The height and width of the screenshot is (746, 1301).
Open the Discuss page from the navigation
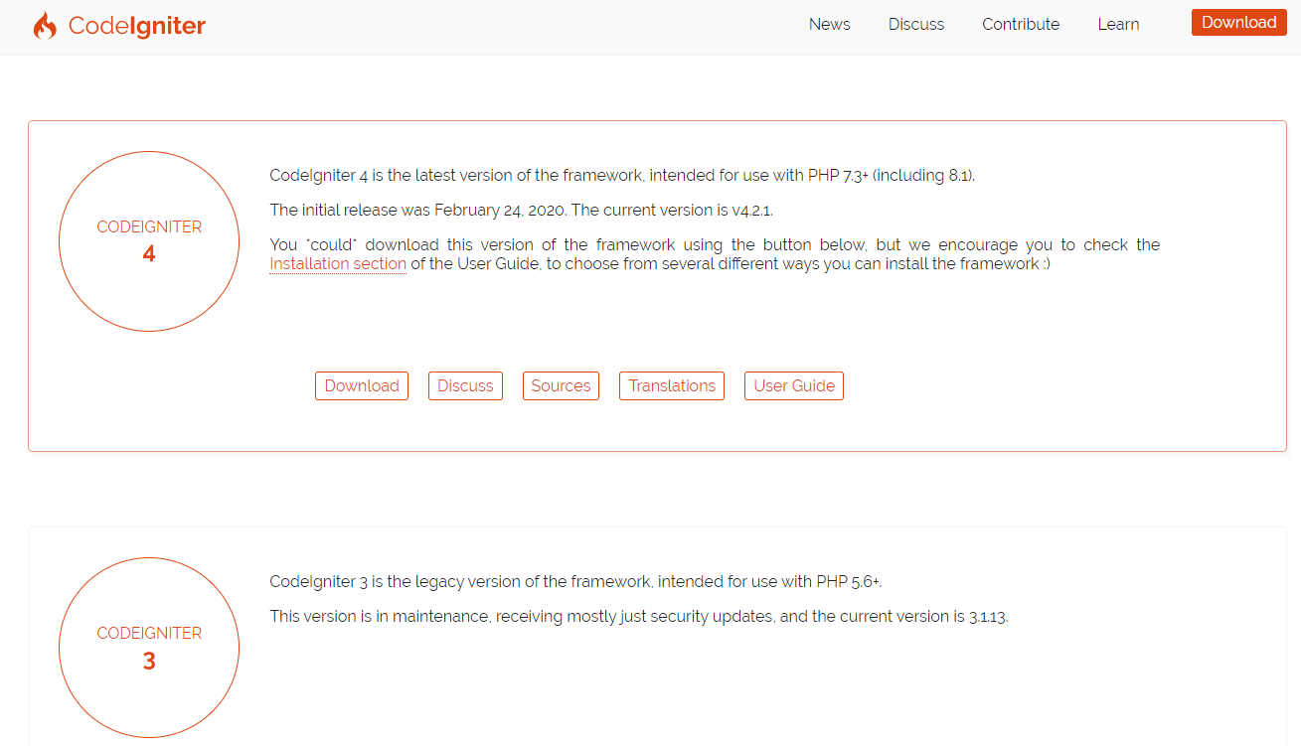click(x=915, y=24)
